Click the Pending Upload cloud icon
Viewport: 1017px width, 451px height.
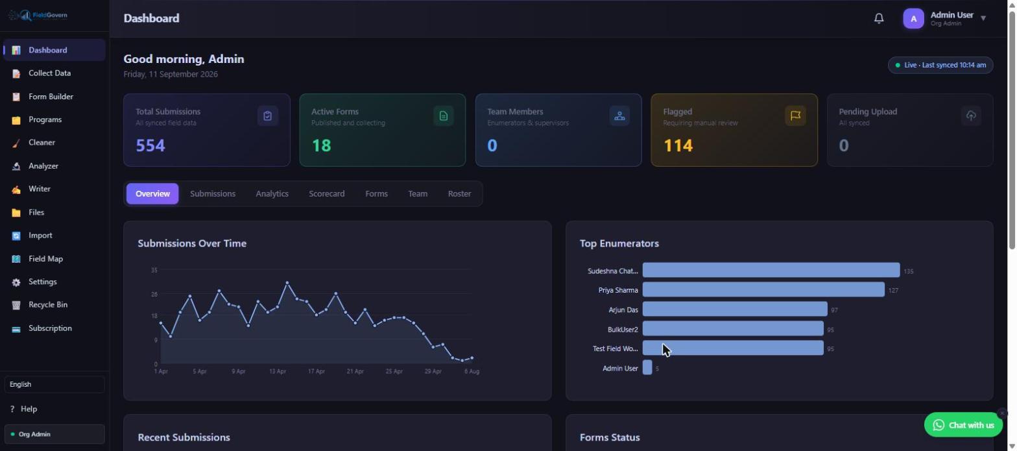971,116
